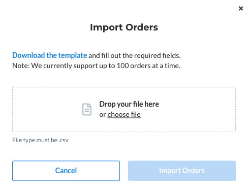
Task: Click the gray file page icon
Action: point(87,109)
